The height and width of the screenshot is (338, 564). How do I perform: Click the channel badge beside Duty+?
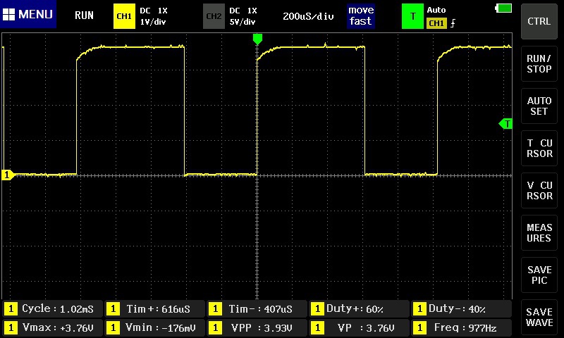[317, 309]
